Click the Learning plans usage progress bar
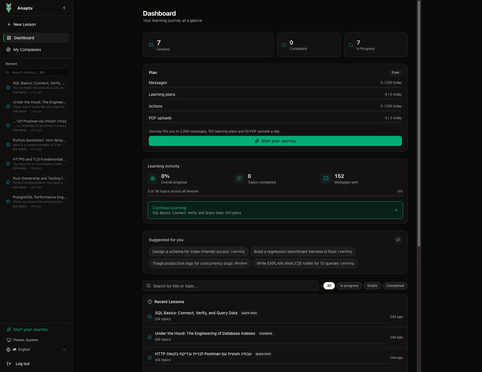The width and height of the screenshot is (482, 372). pyautogui.click(x=275, y=99)
